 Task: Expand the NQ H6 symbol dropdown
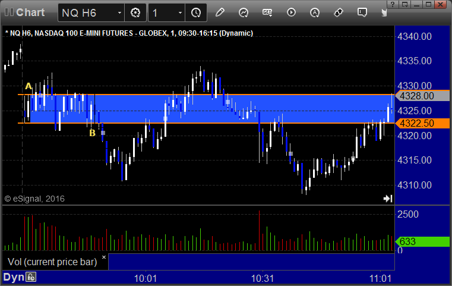click(x=119, y=12)
